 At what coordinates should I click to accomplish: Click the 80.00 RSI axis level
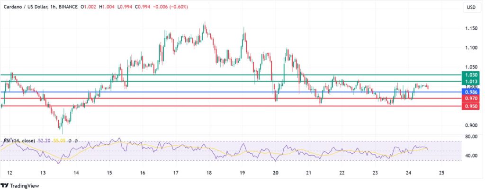pos(471,137)
